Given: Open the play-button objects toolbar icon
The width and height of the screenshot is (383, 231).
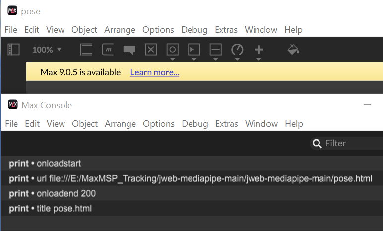Looking at the screenshot, I should tap(194, 50).
